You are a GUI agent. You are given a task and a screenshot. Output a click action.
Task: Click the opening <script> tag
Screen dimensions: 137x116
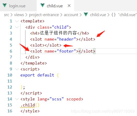click(x=30, y=69)
